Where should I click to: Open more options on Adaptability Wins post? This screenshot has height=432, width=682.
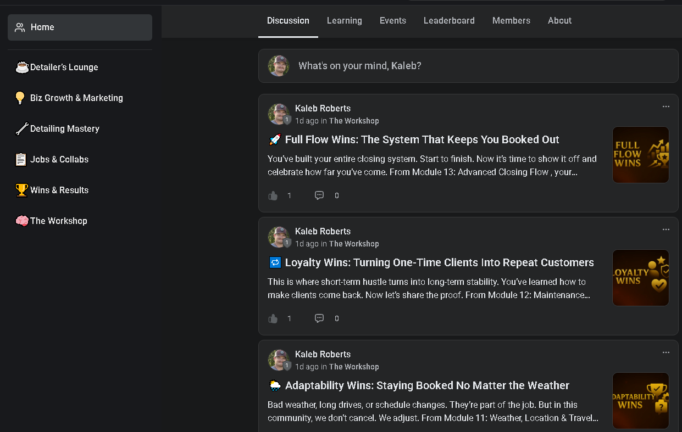pos(666,352)
